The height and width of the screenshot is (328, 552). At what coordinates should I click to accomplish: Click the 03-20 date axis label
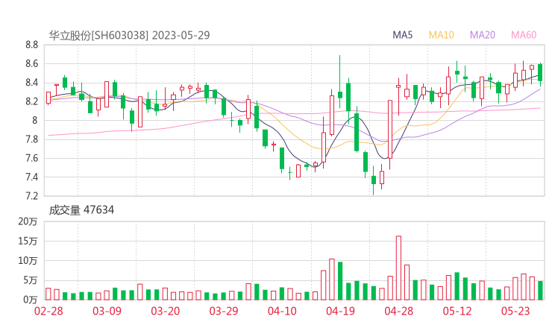[x=166, y=311]
